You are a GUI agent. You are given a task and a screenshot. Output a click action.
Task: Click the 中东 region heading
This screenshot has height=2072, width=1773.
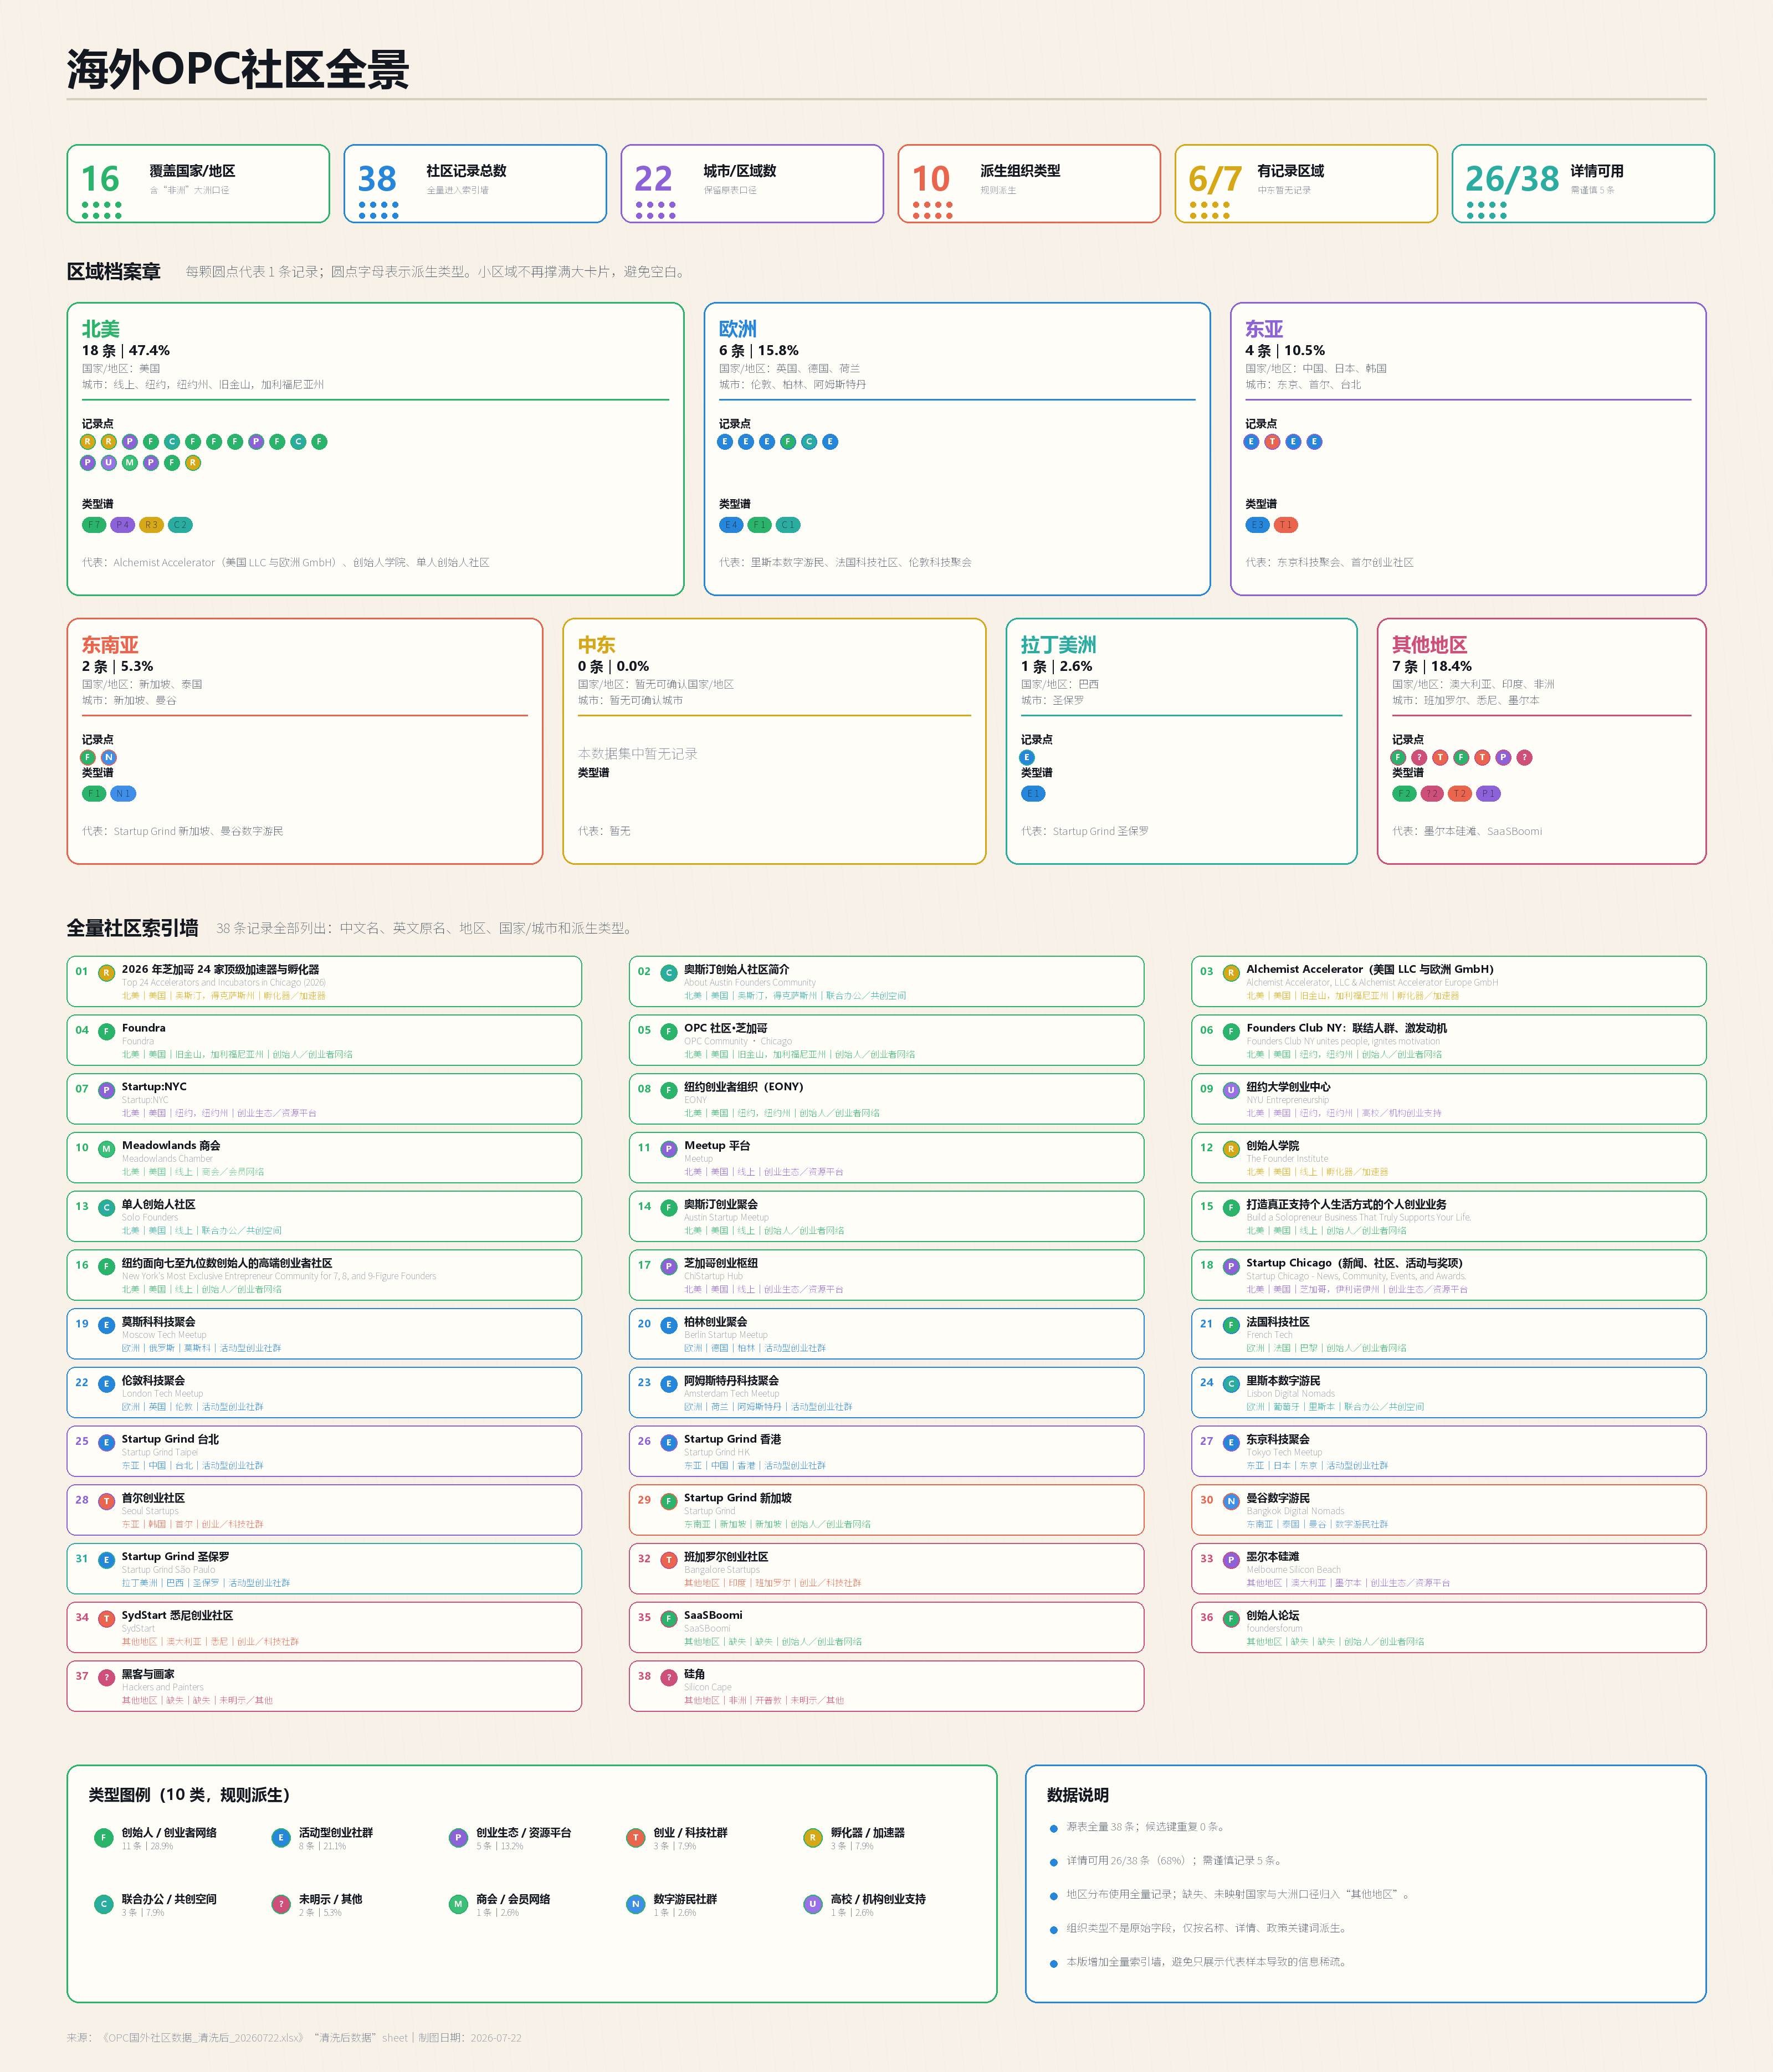[596, 645]
